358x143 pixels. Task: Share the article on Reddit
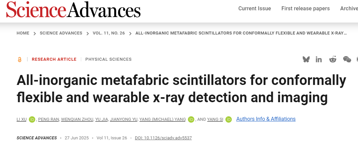pyautogui.click(x=332, y=59)
